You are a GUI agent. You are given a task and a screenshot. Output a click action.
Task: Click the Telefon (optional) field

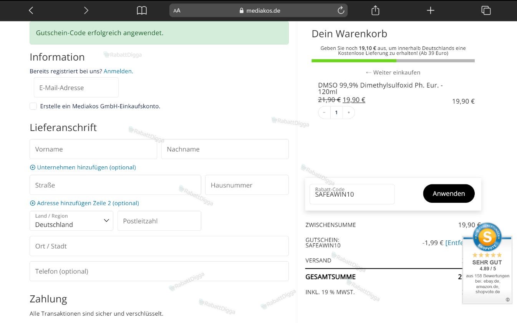[x=159, y=271]
